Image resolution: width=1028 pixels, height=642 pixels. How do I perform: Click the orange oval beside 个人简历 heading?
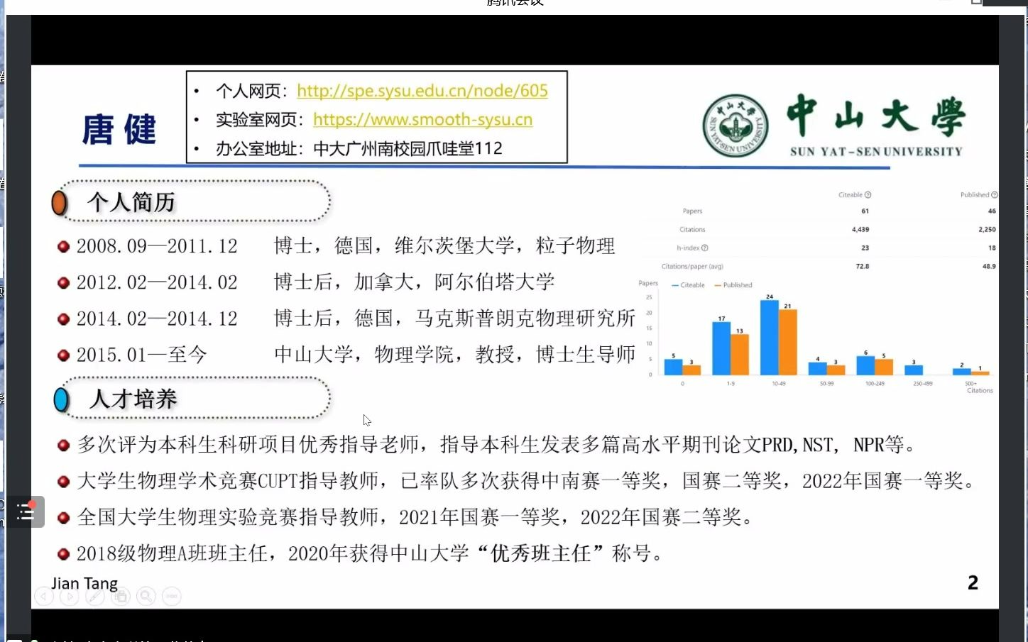60,203
